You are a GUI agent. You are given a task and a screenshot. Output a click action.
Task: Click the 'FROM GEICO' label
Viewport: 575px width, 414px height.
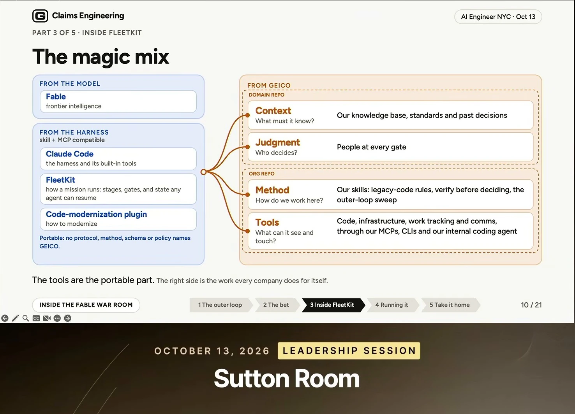point(269,85)
